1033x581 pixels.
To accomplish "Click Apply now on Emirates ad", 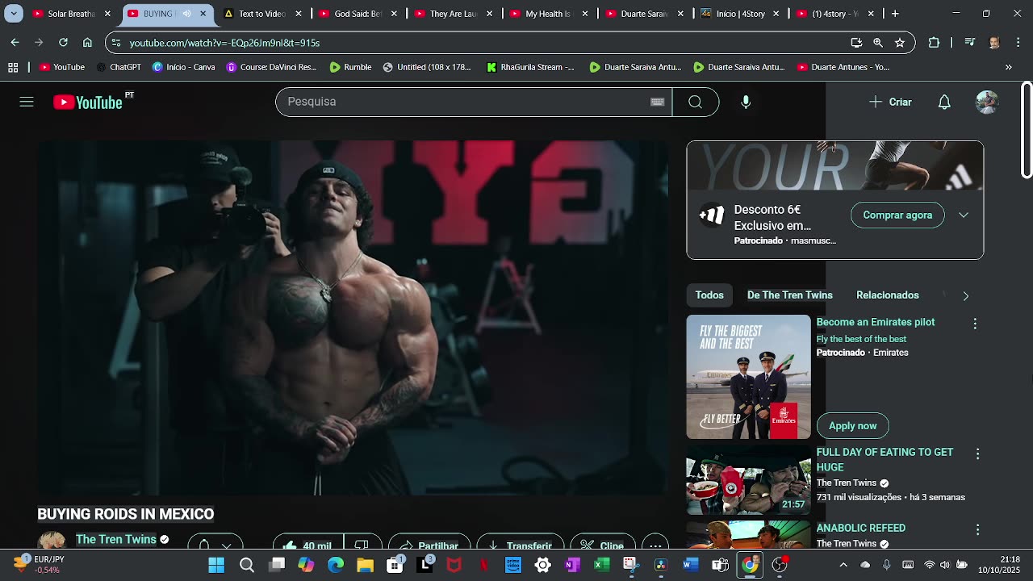I will pos(852,426).
